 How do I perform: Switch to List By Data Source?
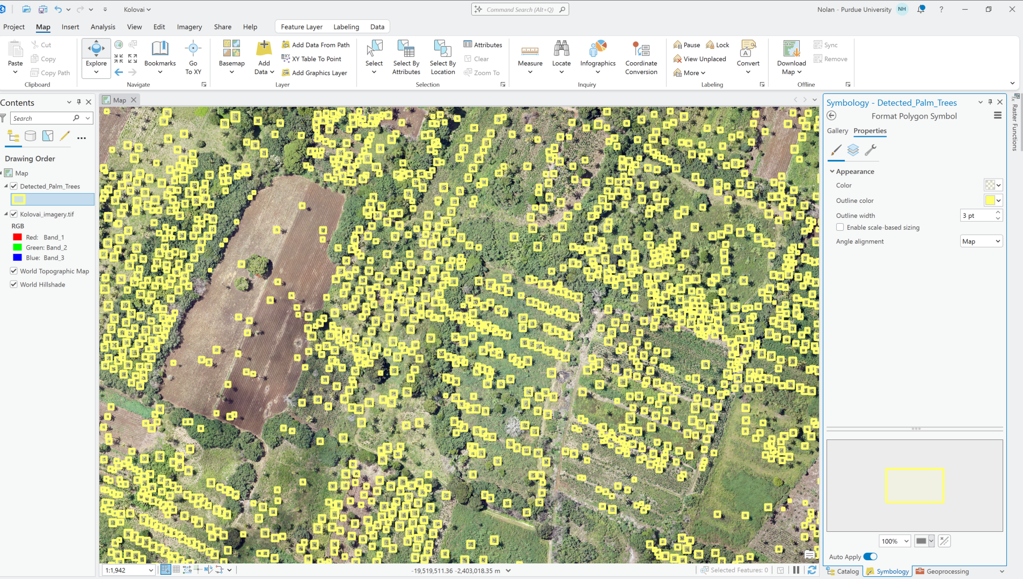coord(31,136)
